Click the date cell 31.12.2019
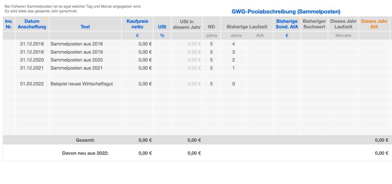392x184 pixels. point(32,52)
